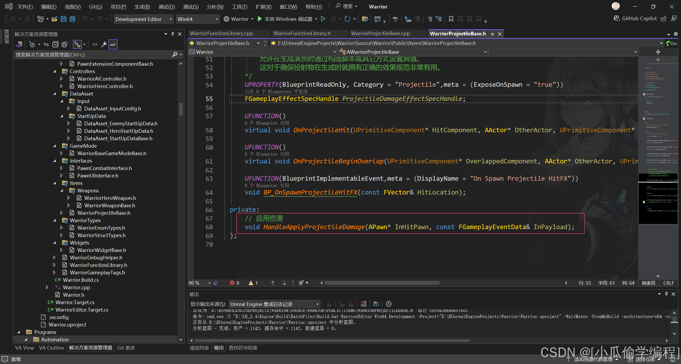
Task: Open Properties wrench icon in Solution Explorer
Action: [x=104, y=44]
